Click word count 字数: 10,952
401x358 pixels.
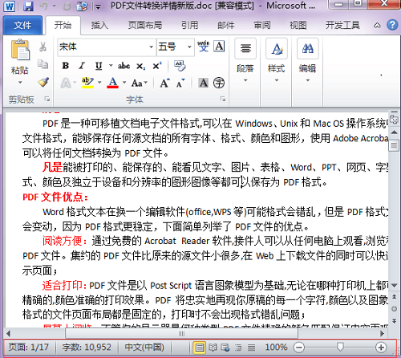coord(87,348)
